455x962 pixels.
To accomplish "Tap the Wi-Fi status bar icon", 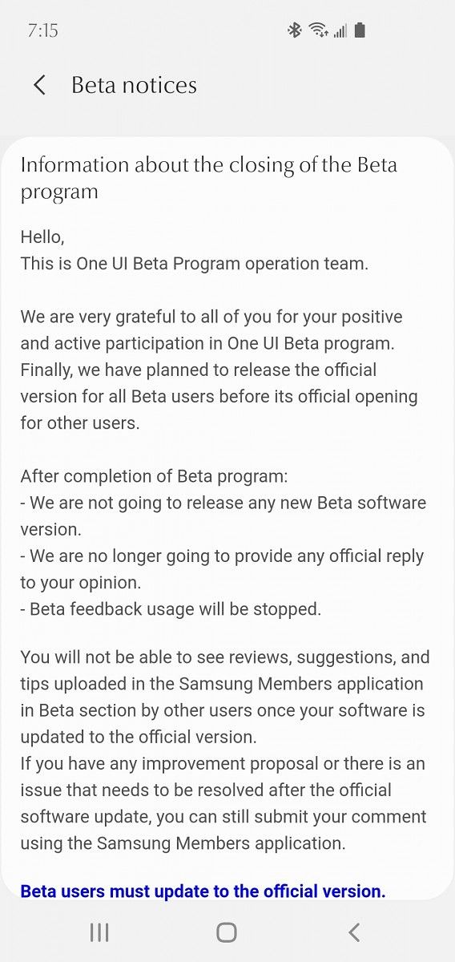I will (319, 30).
